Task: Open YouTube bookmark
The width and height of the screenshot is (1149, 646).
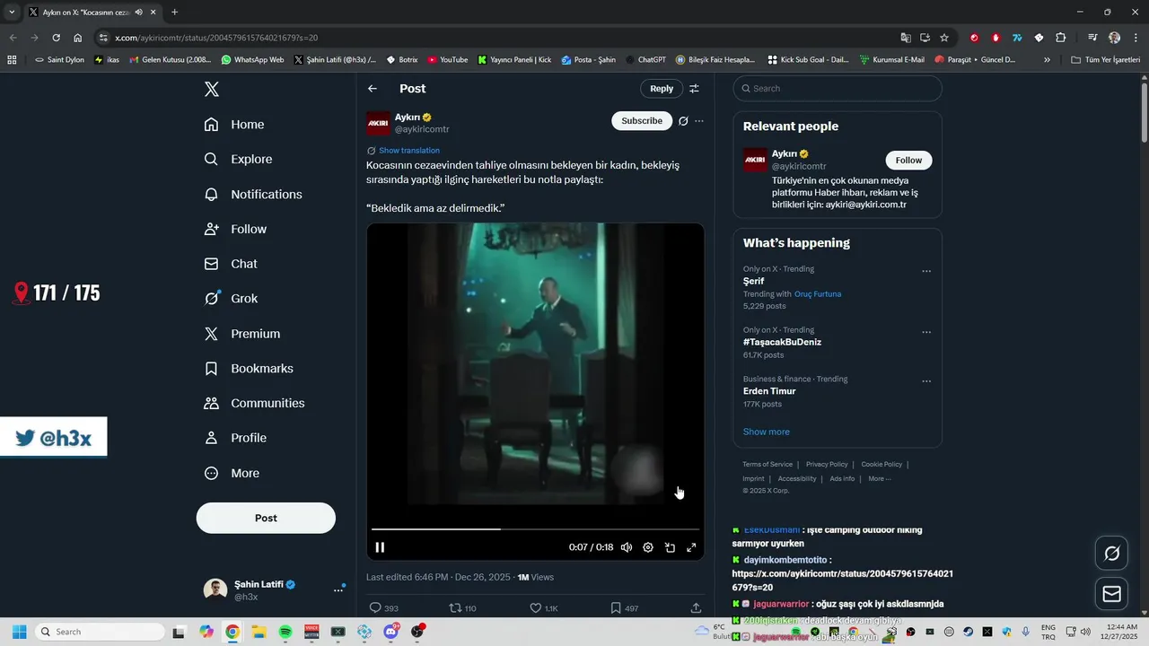Action: coord(448,60)
